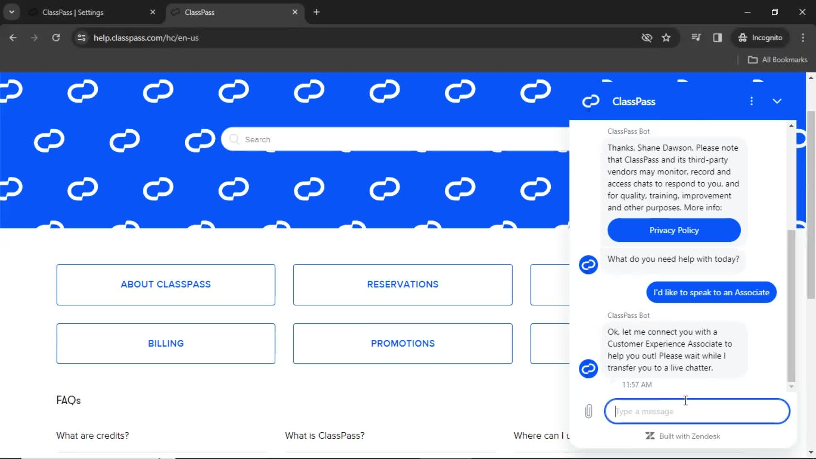Click the 'I'd like to speak to an Associate' bubble

pos(711,292)
